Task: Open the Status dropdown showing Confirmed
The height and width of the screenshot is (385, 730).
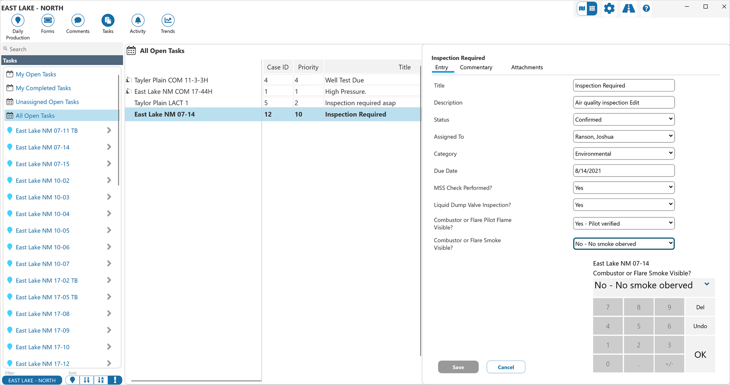Action: point(624,120)
